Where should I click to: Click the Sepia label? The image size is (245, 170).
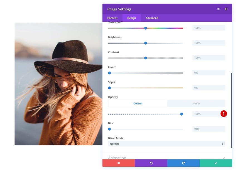click(111, 82)
